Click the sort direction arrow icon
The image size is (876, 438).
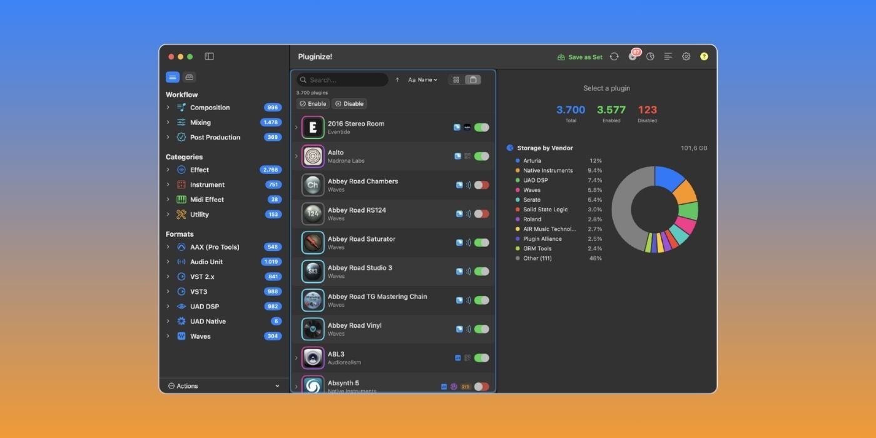point(397,80)
